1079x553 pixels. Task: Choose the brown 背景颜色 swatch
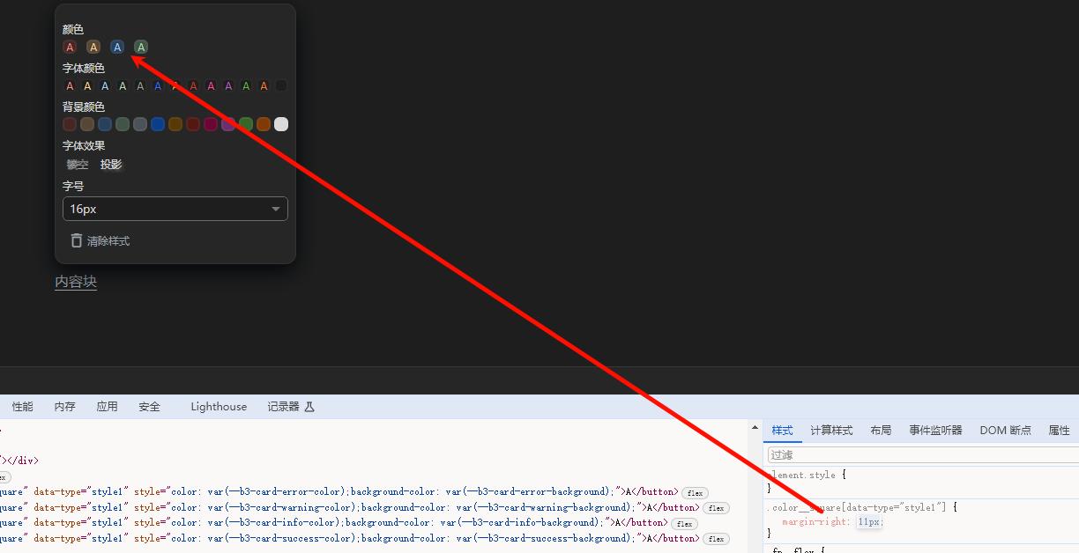point(87,124)
